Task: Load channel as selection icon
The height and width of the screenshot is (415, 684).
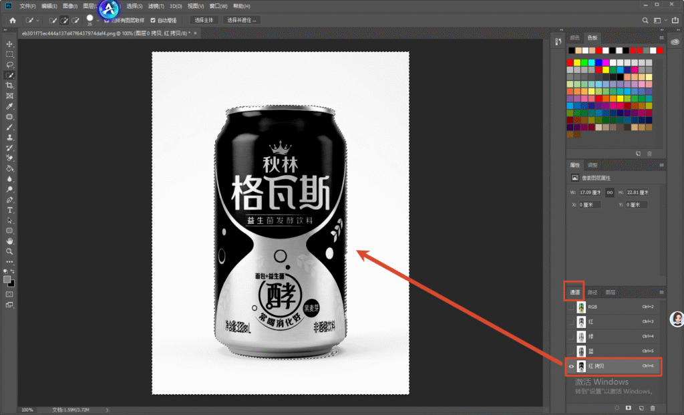Action: click(x=617, y=408)
